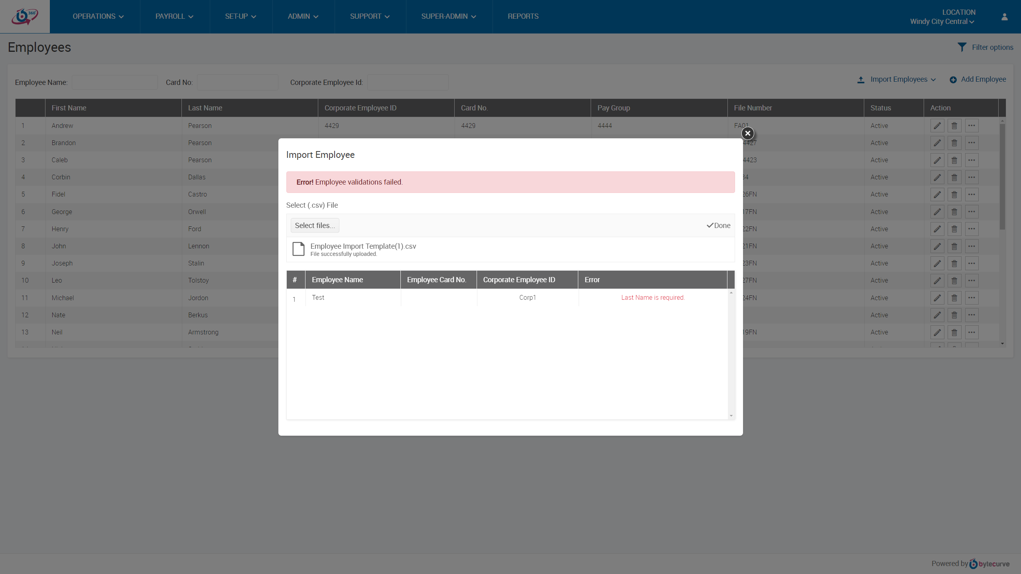Click the trash icon in Brandon's row

(954, 143)
